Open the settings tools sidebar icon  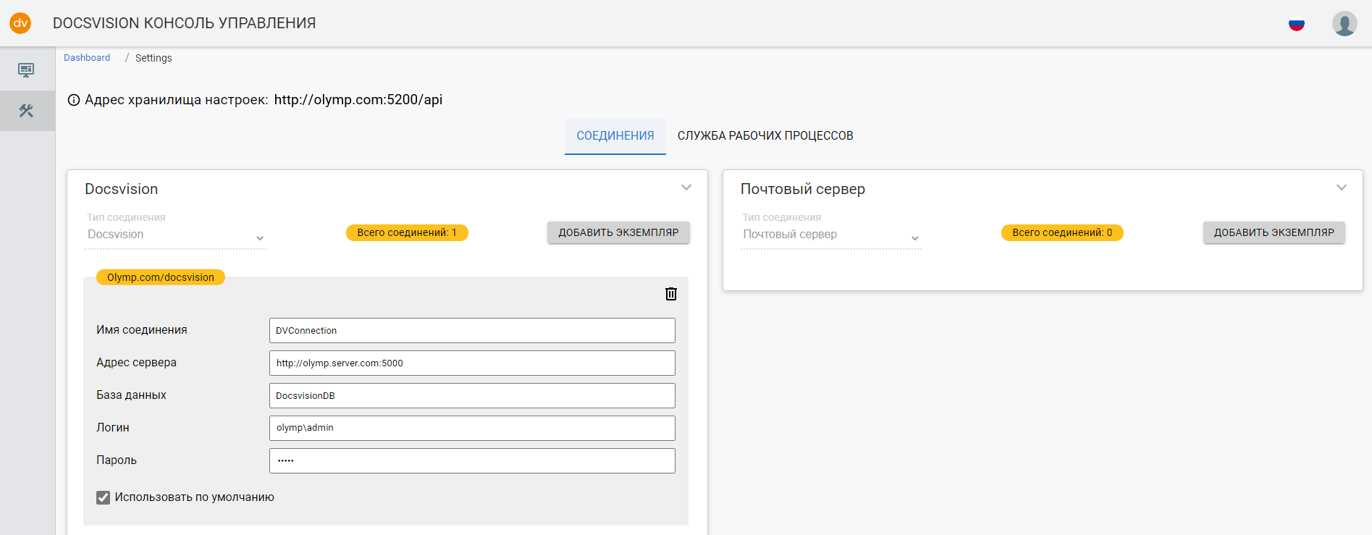pyautogui.click(x=26, y=111)
